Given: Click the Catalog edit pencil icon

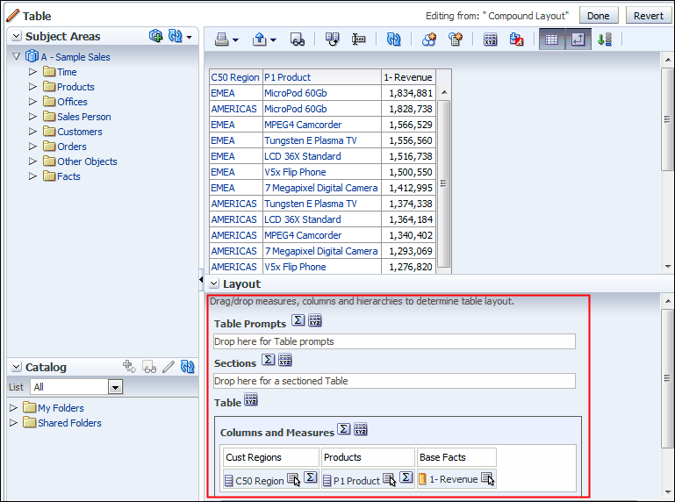Looking at the screenshot, I should 169,367.
